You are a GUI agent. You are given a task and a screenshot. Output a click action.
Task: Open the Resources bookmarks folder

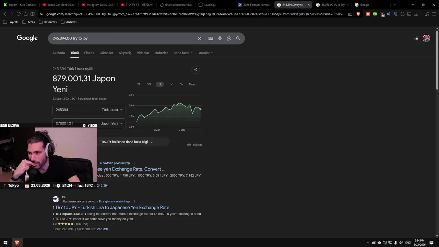[48, 22]
